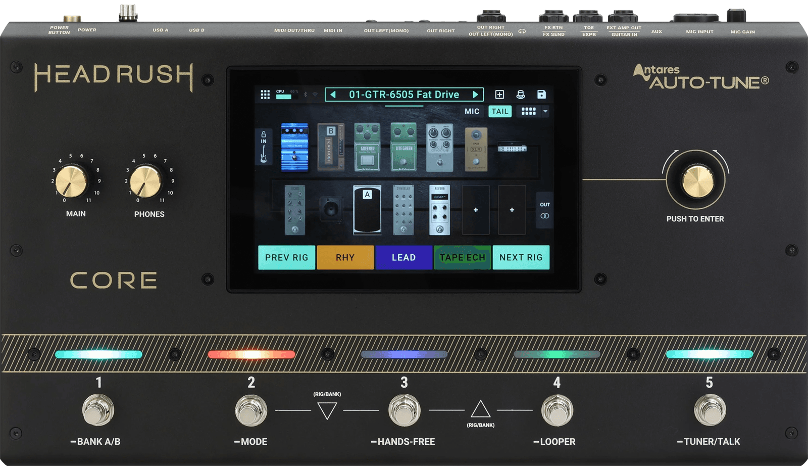The image size is (808, 466).
Task: Add a block in last empty slot
Action: click(x=512, y=210)
